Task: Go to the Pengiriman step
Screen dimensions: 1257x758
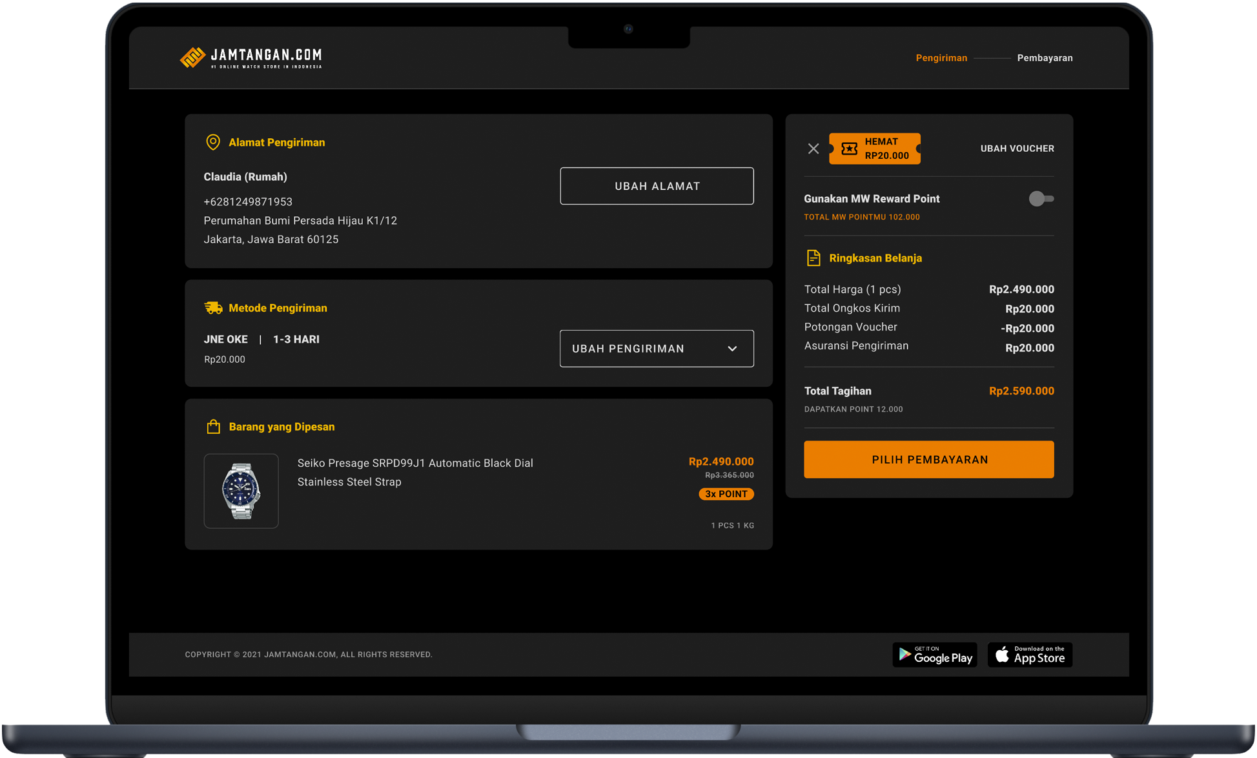Action: [x=941, y=58]
